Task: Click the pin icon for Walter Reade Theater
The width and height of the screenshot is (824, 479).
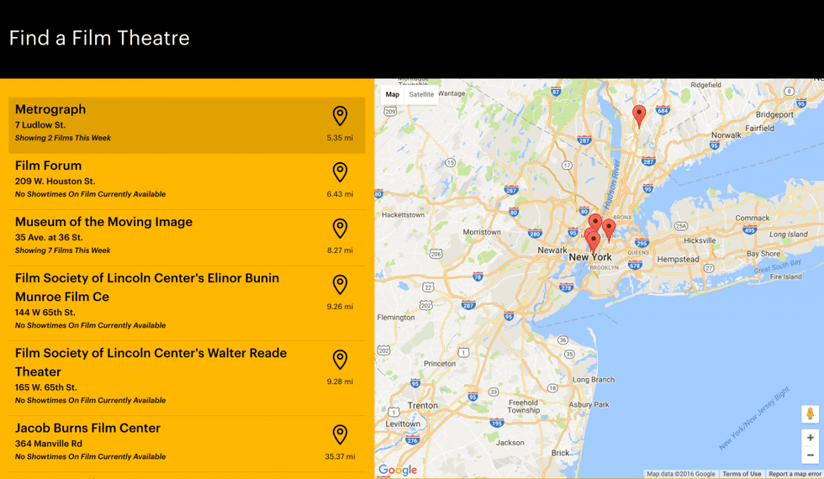Action: click(x=340, y=360)
